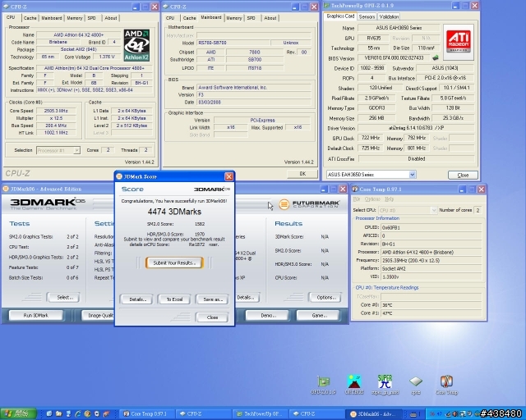This screenshot has height=420, width=526.
Task: Expand the ASUS EAH3650 Series card dropdown
Action: 413,175
